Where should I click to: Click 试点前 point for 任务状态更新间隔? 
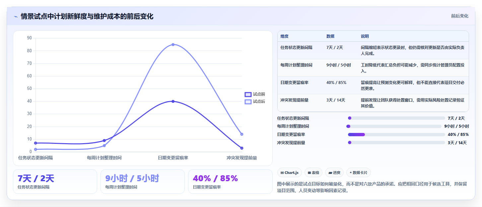coord(35,143)
